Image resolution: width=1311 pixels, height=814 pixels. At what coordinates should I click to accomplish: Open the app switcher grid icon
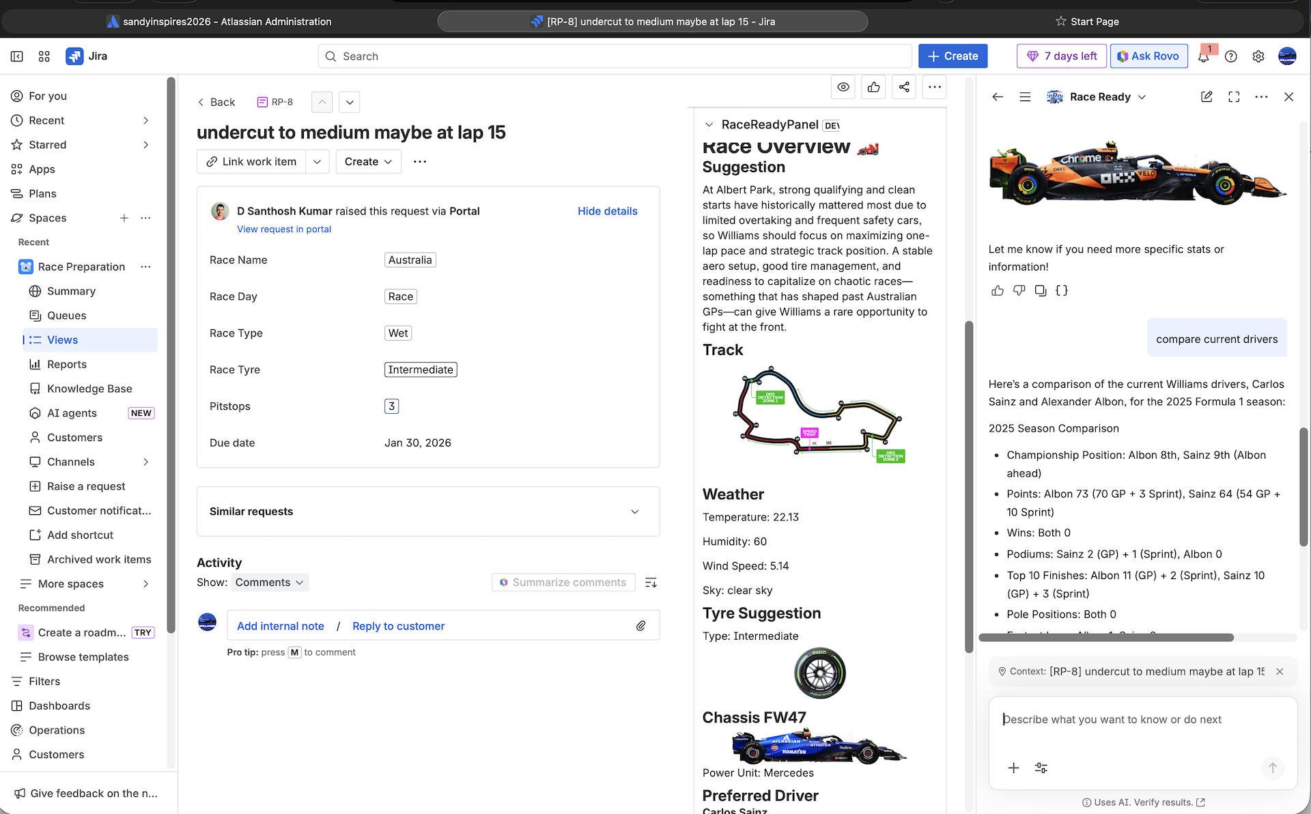(x=44, y=57)
